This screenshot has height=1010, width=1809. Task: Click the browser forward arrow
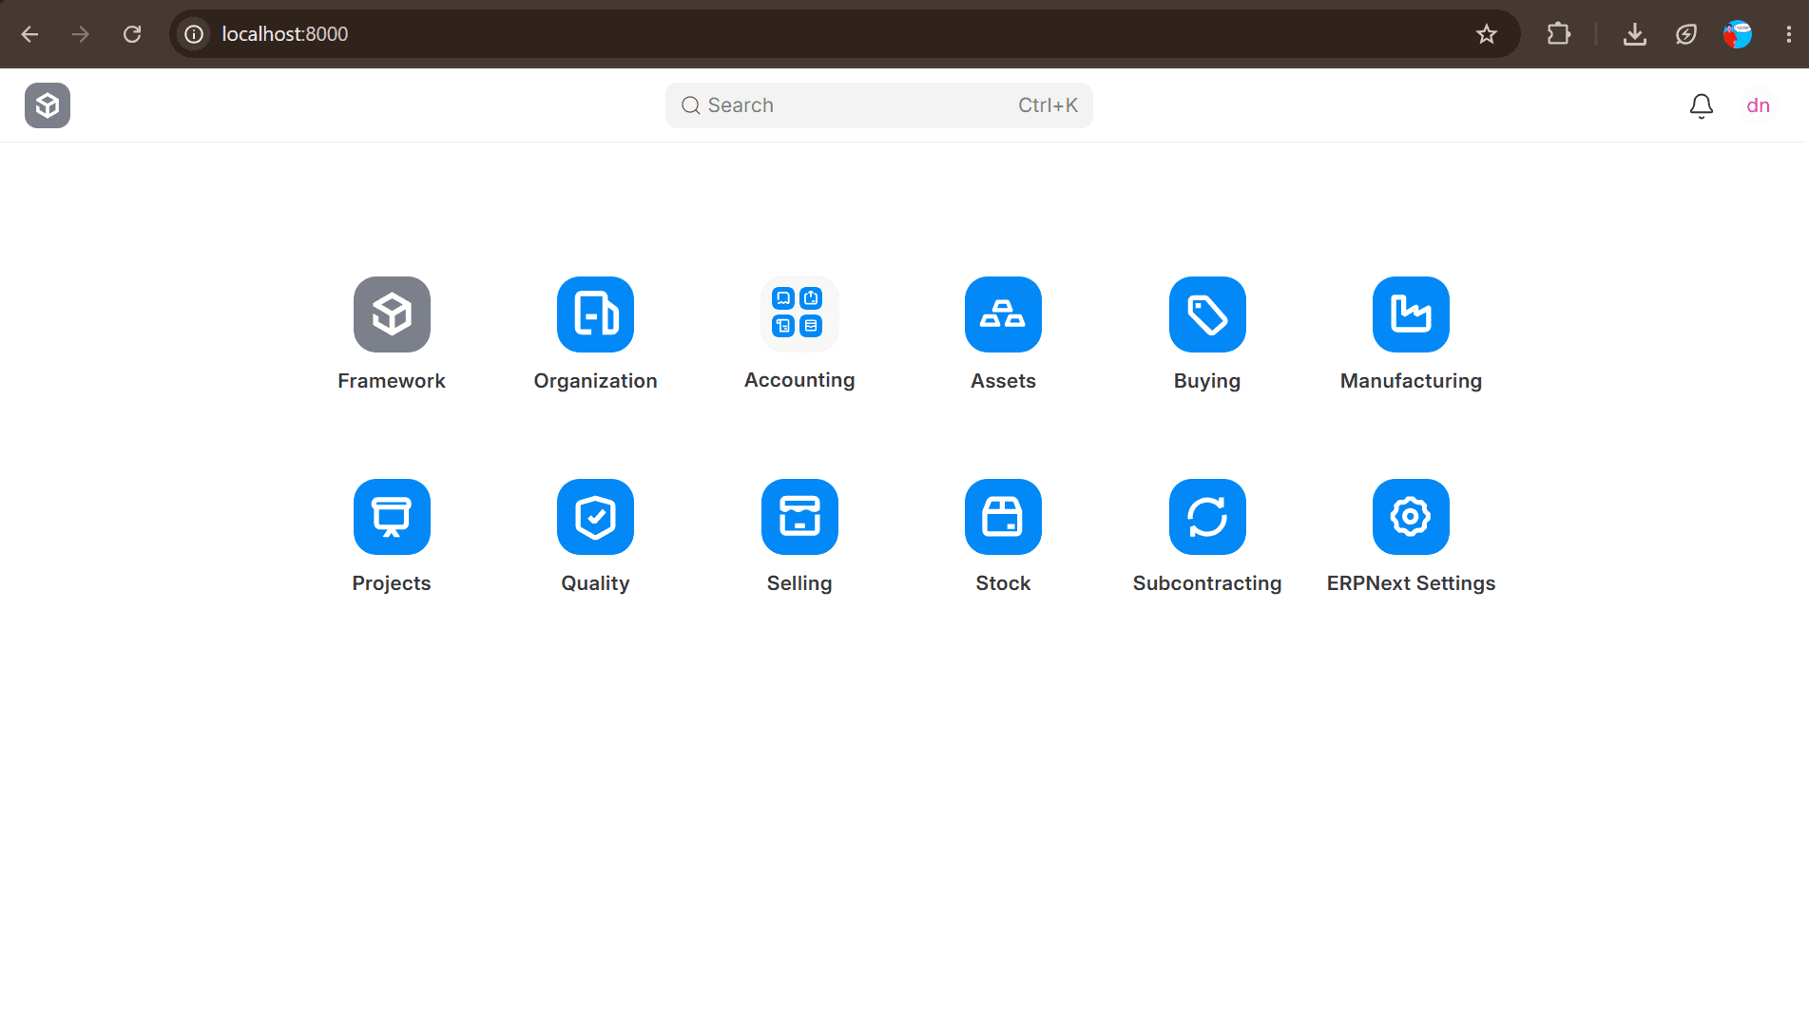(81, 34)
